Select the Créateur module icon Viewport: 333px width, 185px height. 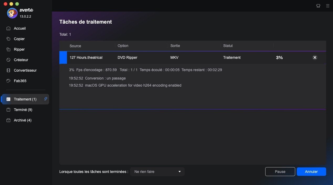click(x=8, y=60)
